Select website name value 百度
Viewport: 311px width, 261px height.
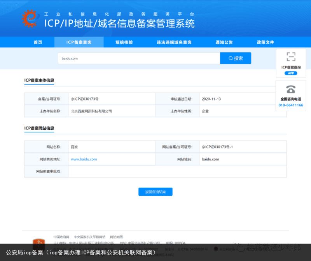tap(74, 147)
